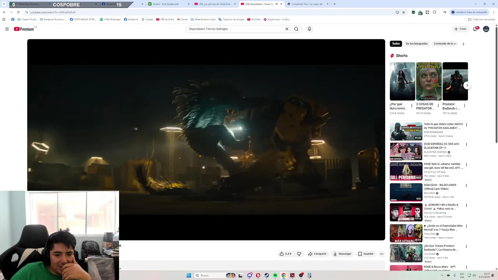
Task: Clear the search box with the X
Action: tap(287, 29)
